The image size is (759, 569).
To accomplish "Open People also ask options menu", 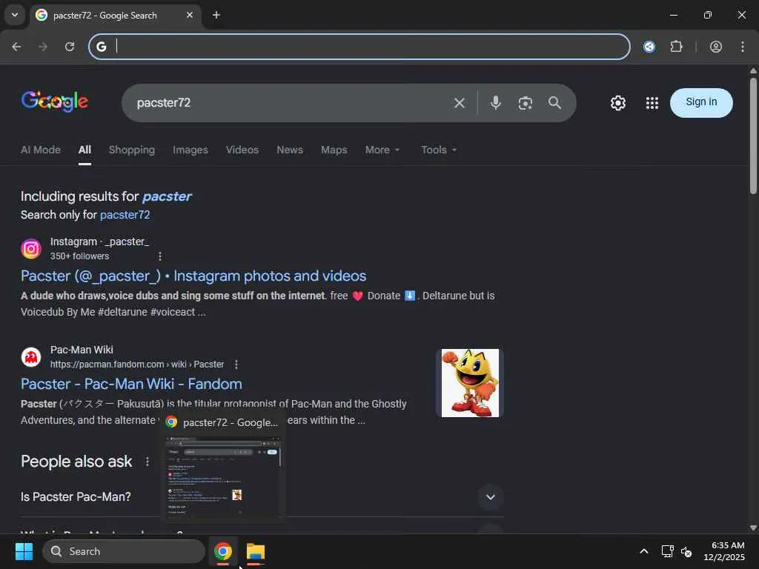I will pos(148,462).
